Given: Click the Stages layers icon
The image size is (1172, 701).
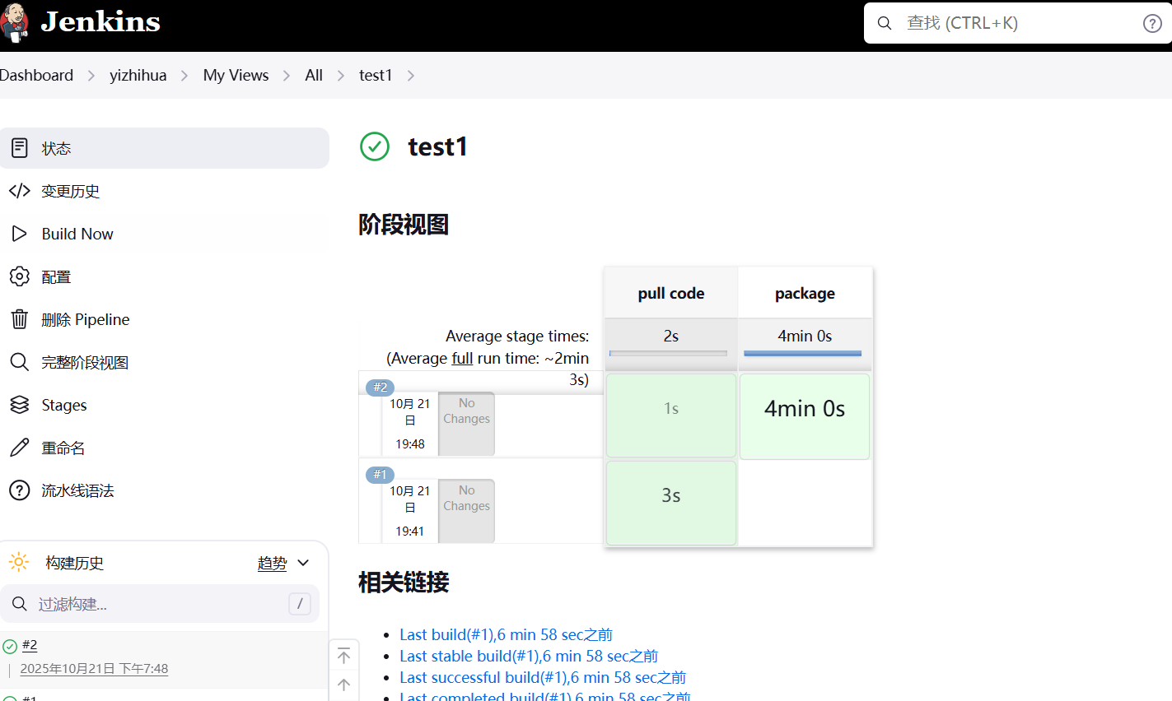Looking at the screenshot, I should click(19, 405).
